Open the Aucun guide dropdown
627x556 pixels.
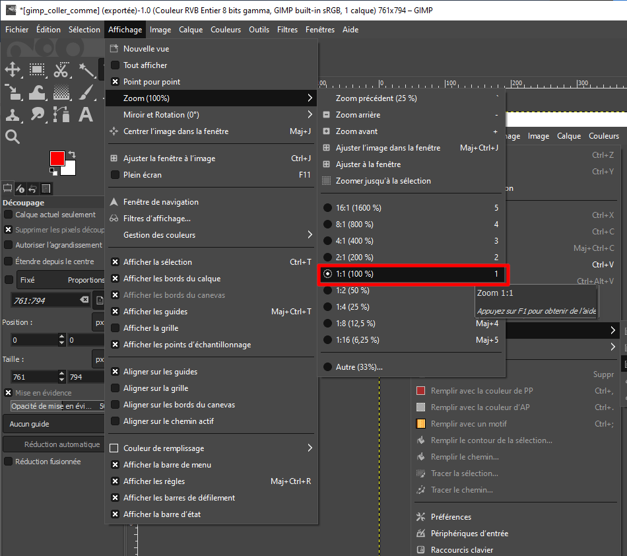point(53,424)
